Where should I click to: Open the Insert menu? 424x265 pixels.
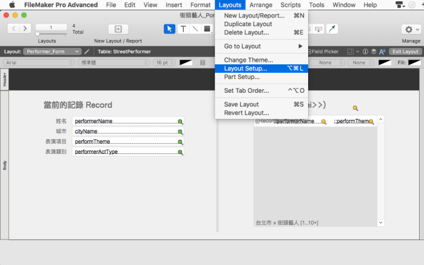click(x=174, y=5)
